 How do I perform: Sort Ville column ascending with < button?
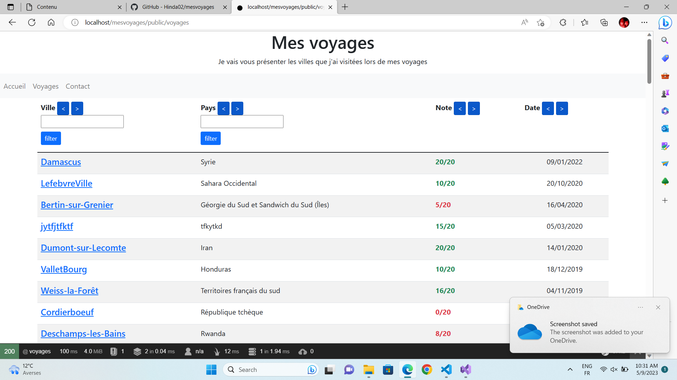click(x=63, y=108)
